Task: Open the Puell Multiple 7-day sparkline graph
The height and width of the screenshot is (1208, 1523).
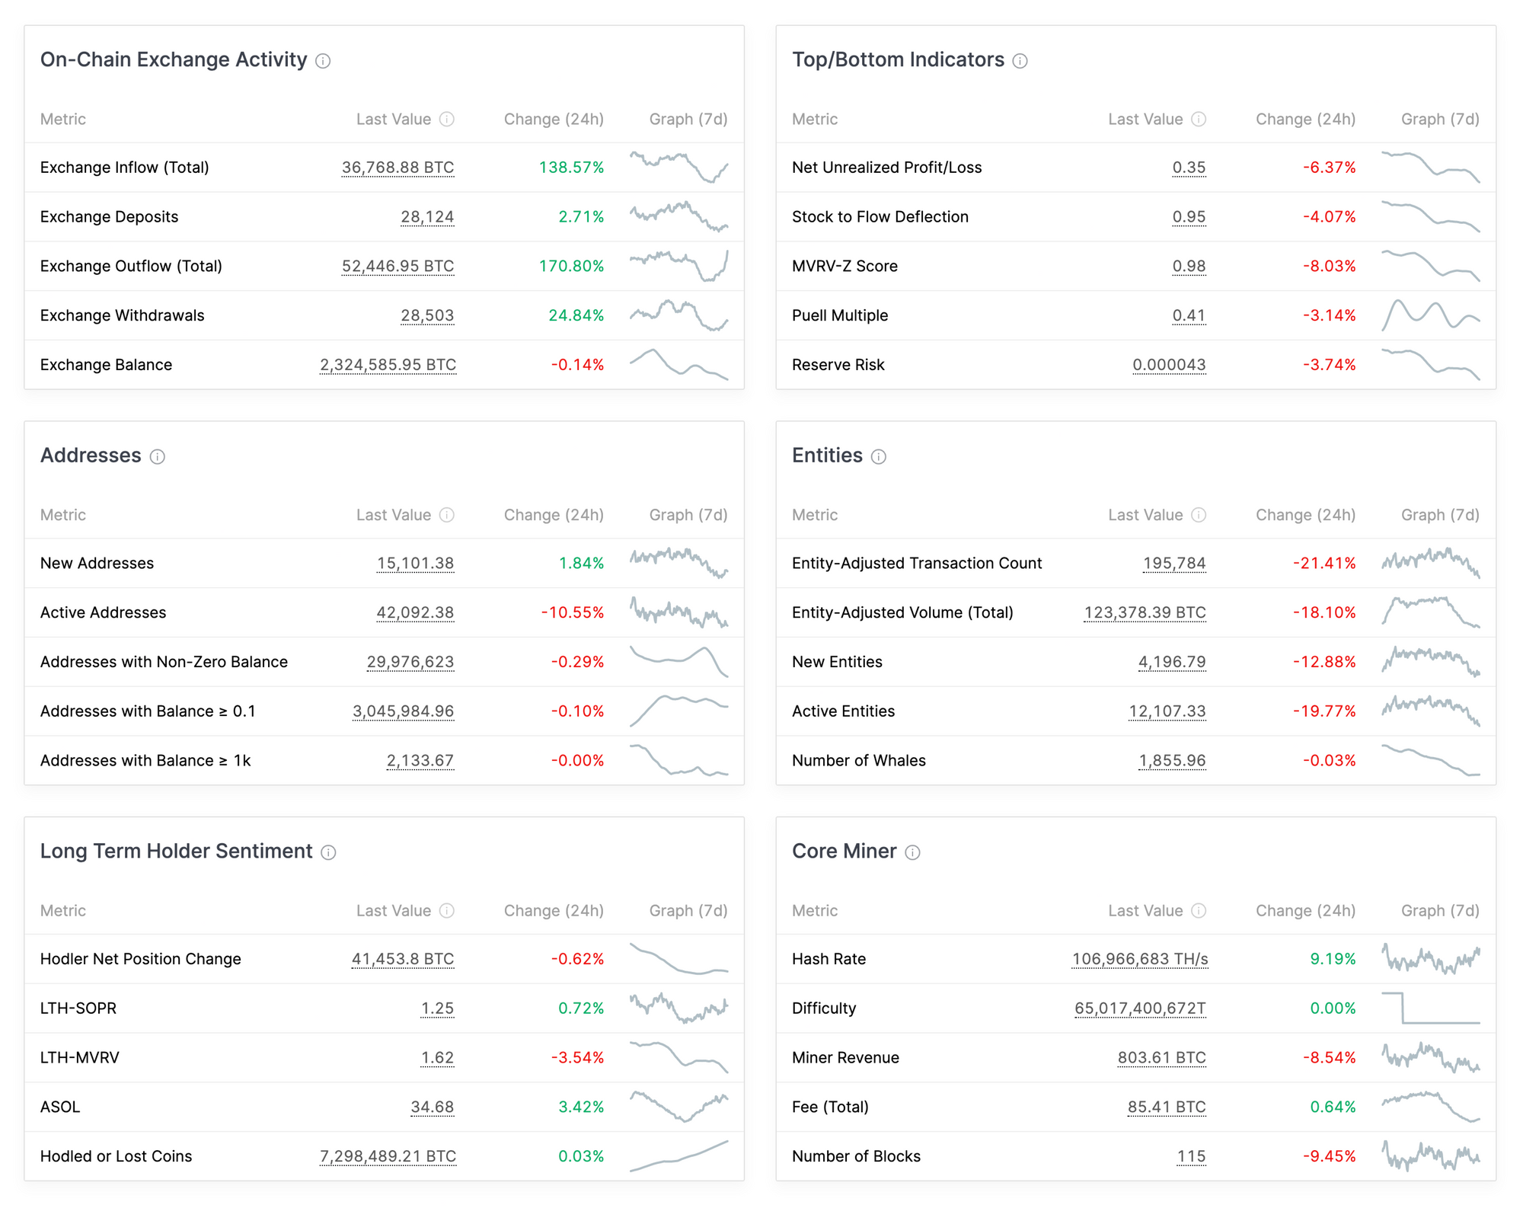Action: pyautogui.click(x=1430, y=315)
